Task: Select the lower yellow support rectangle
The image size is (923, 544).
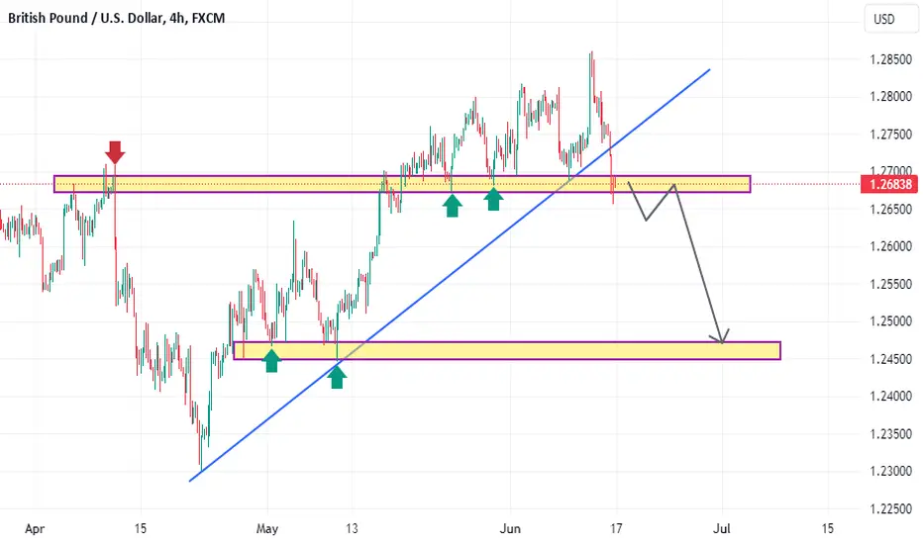Action: pyautogui.click(x=507, y=350)
